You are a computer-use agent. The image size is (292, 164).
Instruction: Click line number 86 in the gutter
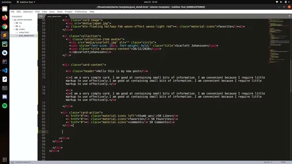44,132
